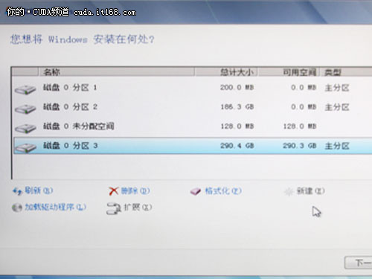The height and width of the screenshot is (279, 372).
Task: Select the row 磁盘 0 未分配空间
Action: point(193,126)
